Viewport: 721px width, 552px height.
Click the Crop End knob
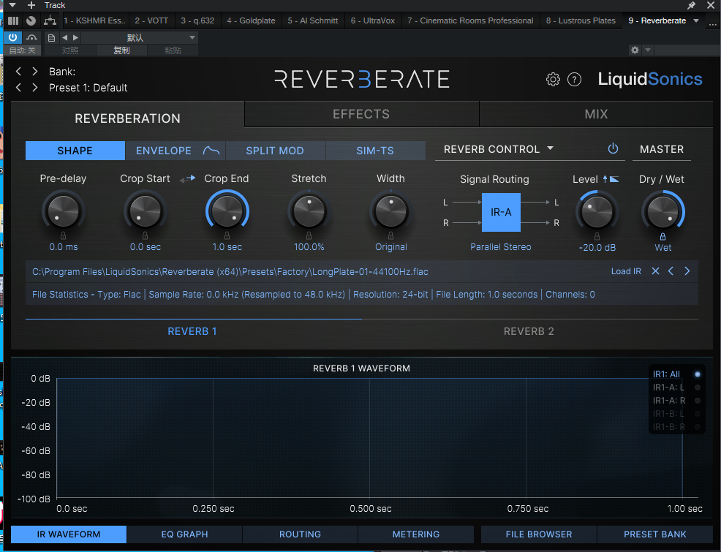point(227,211)
